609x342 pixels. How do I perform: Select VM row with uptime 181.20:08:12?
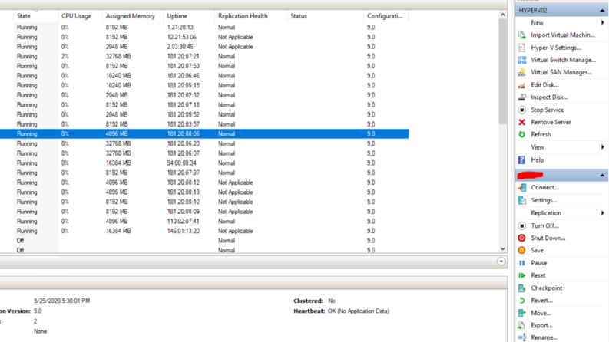click(204, 183)
